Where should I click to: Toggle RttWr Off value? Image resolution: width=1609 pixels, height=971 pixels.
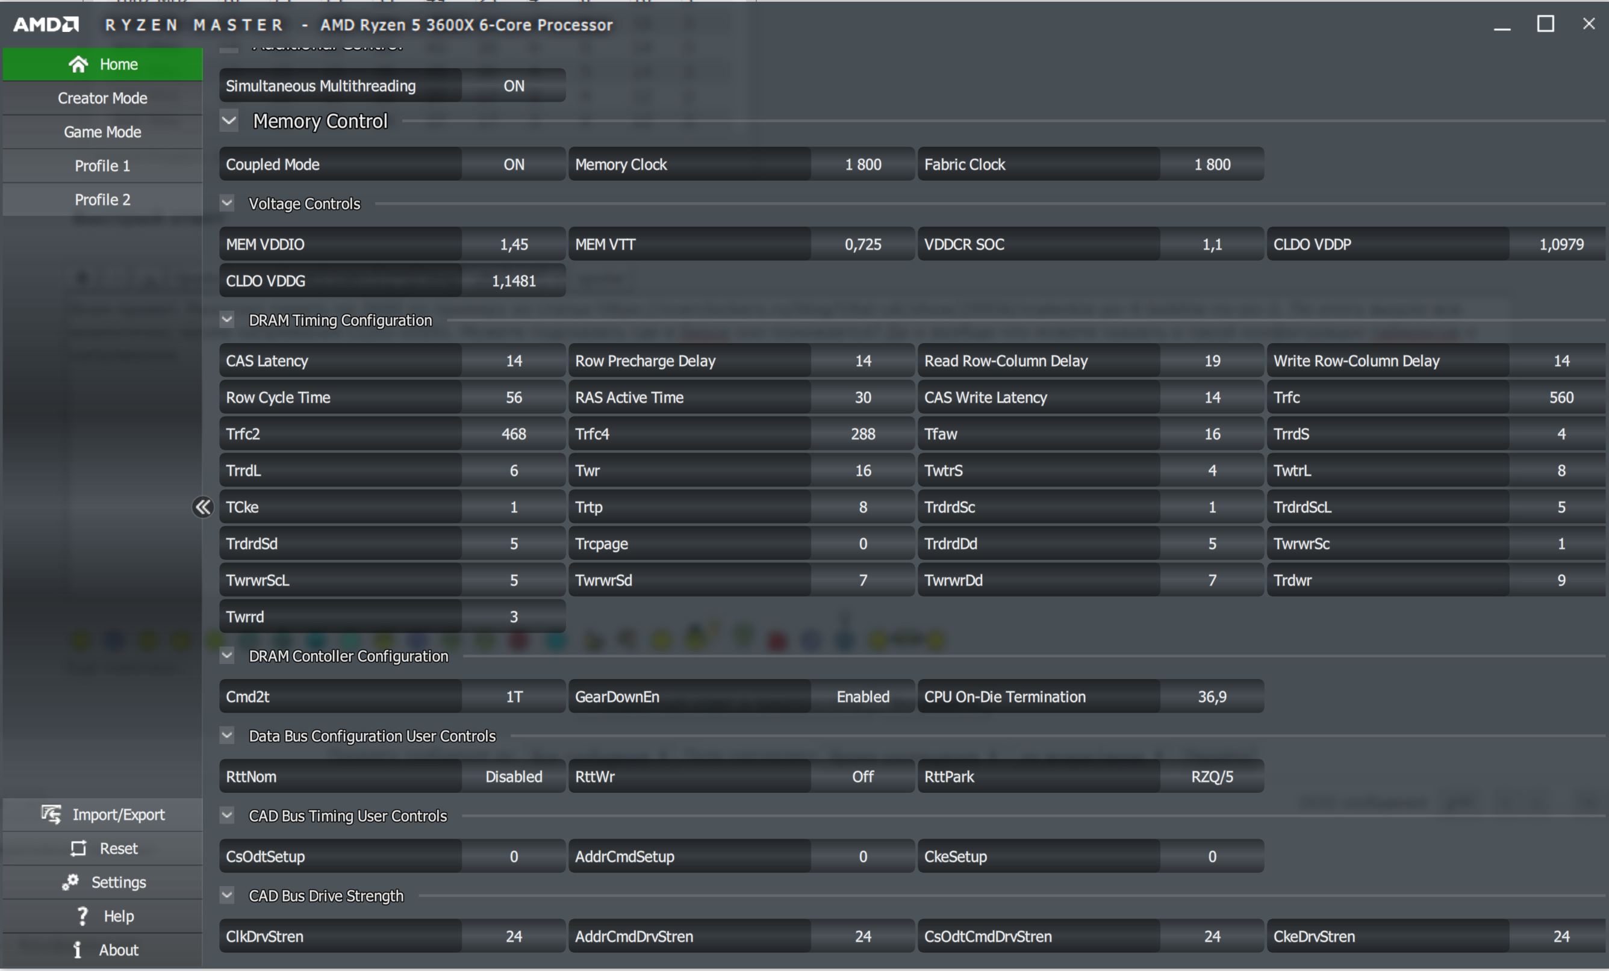point(863,777)
